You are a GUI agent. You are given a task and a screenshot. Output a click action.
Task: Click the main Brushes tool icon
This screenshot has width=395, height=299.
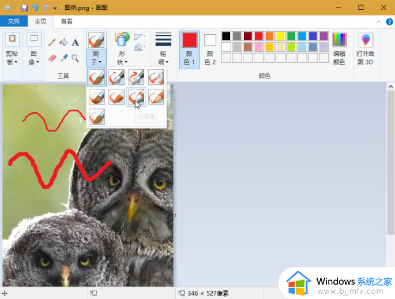(x=96, y=40)
